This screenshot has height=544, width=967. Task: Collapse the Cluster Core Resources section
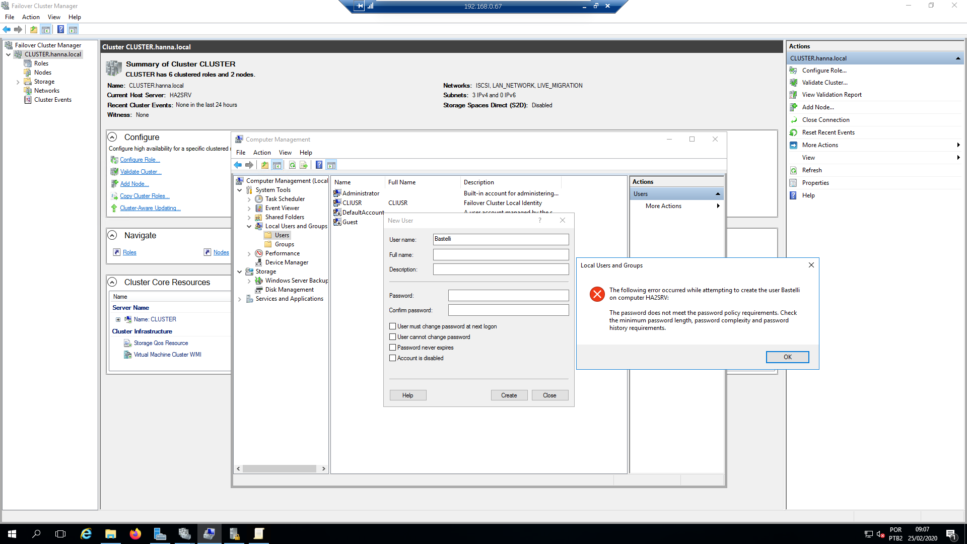pyautogui.click(x=113, y=282)
